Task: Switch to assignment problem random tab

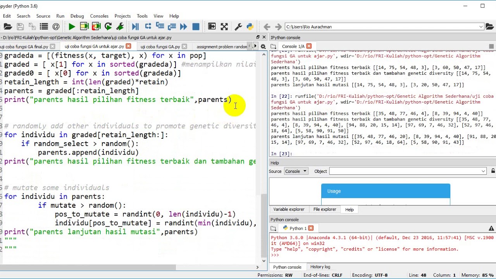Action: 222,46
